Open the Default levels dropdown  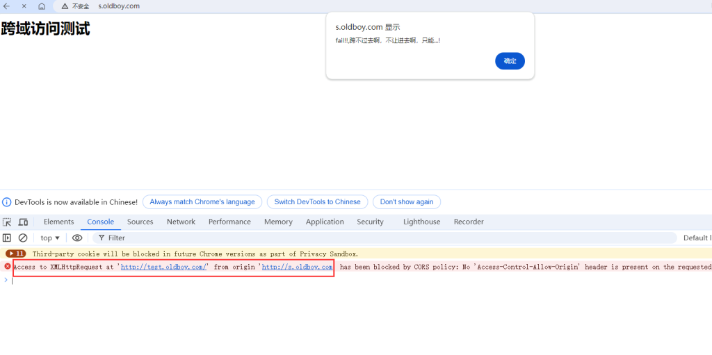click(x=697, y=238)
